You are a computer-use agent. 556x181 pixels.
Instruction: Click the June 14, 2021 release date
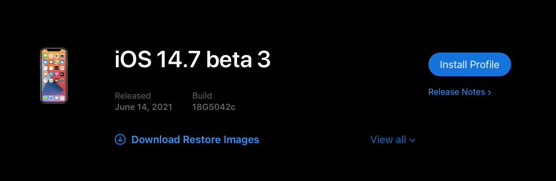coord(144,107)
